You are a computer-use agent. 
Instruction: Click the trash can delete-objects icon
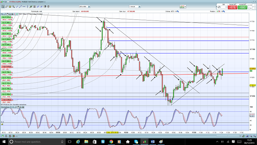[48, 7]
